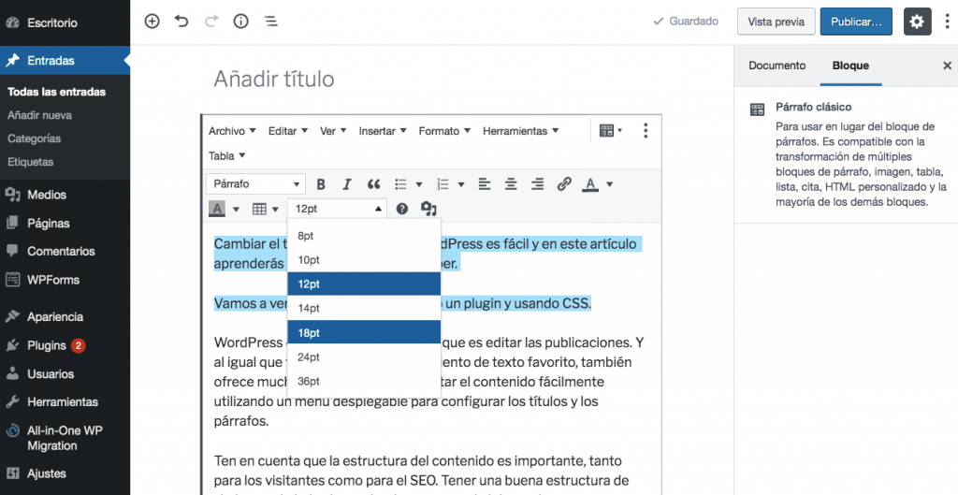Viewport: 958px width, 495px height.
Task: Select 24pt font size
Action: point(364,357)
